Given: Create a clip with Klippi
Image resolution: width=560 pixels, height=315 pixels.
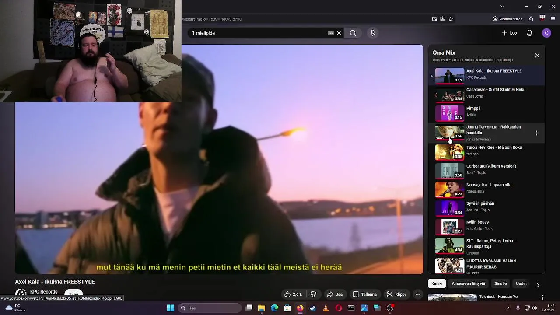Looking at the screenshot, I should [396, 294].
